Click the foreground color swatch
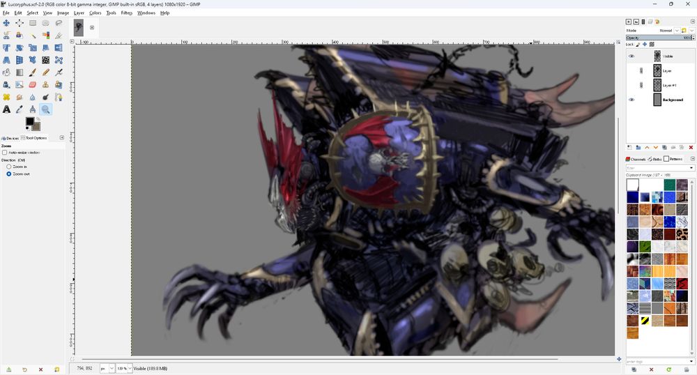This screenshot has height=375, width=697. click(x=30, y=122)
